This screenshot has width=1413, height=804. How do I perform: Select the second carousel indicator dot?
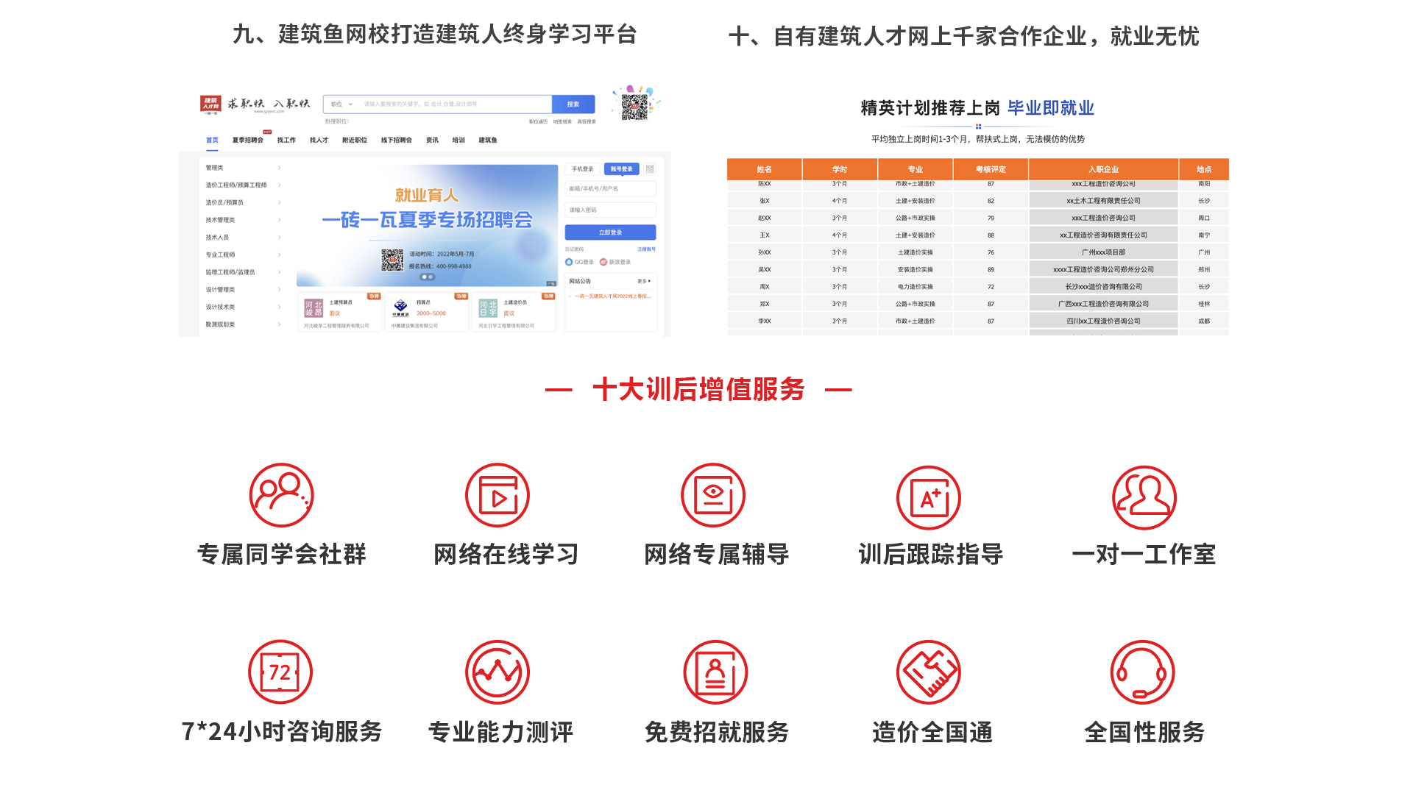431,277
